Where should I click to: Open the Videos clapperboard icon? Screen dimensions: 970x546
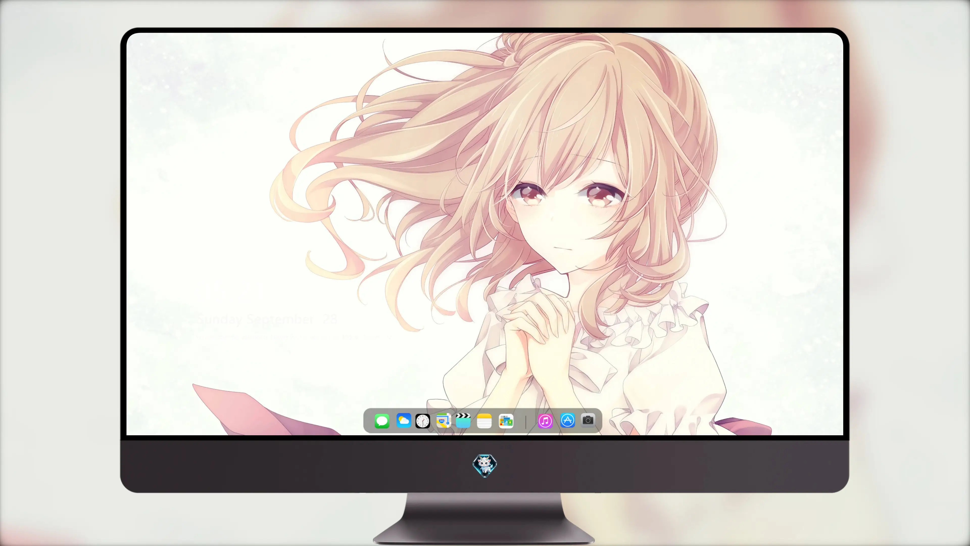(x=463, y=421)
